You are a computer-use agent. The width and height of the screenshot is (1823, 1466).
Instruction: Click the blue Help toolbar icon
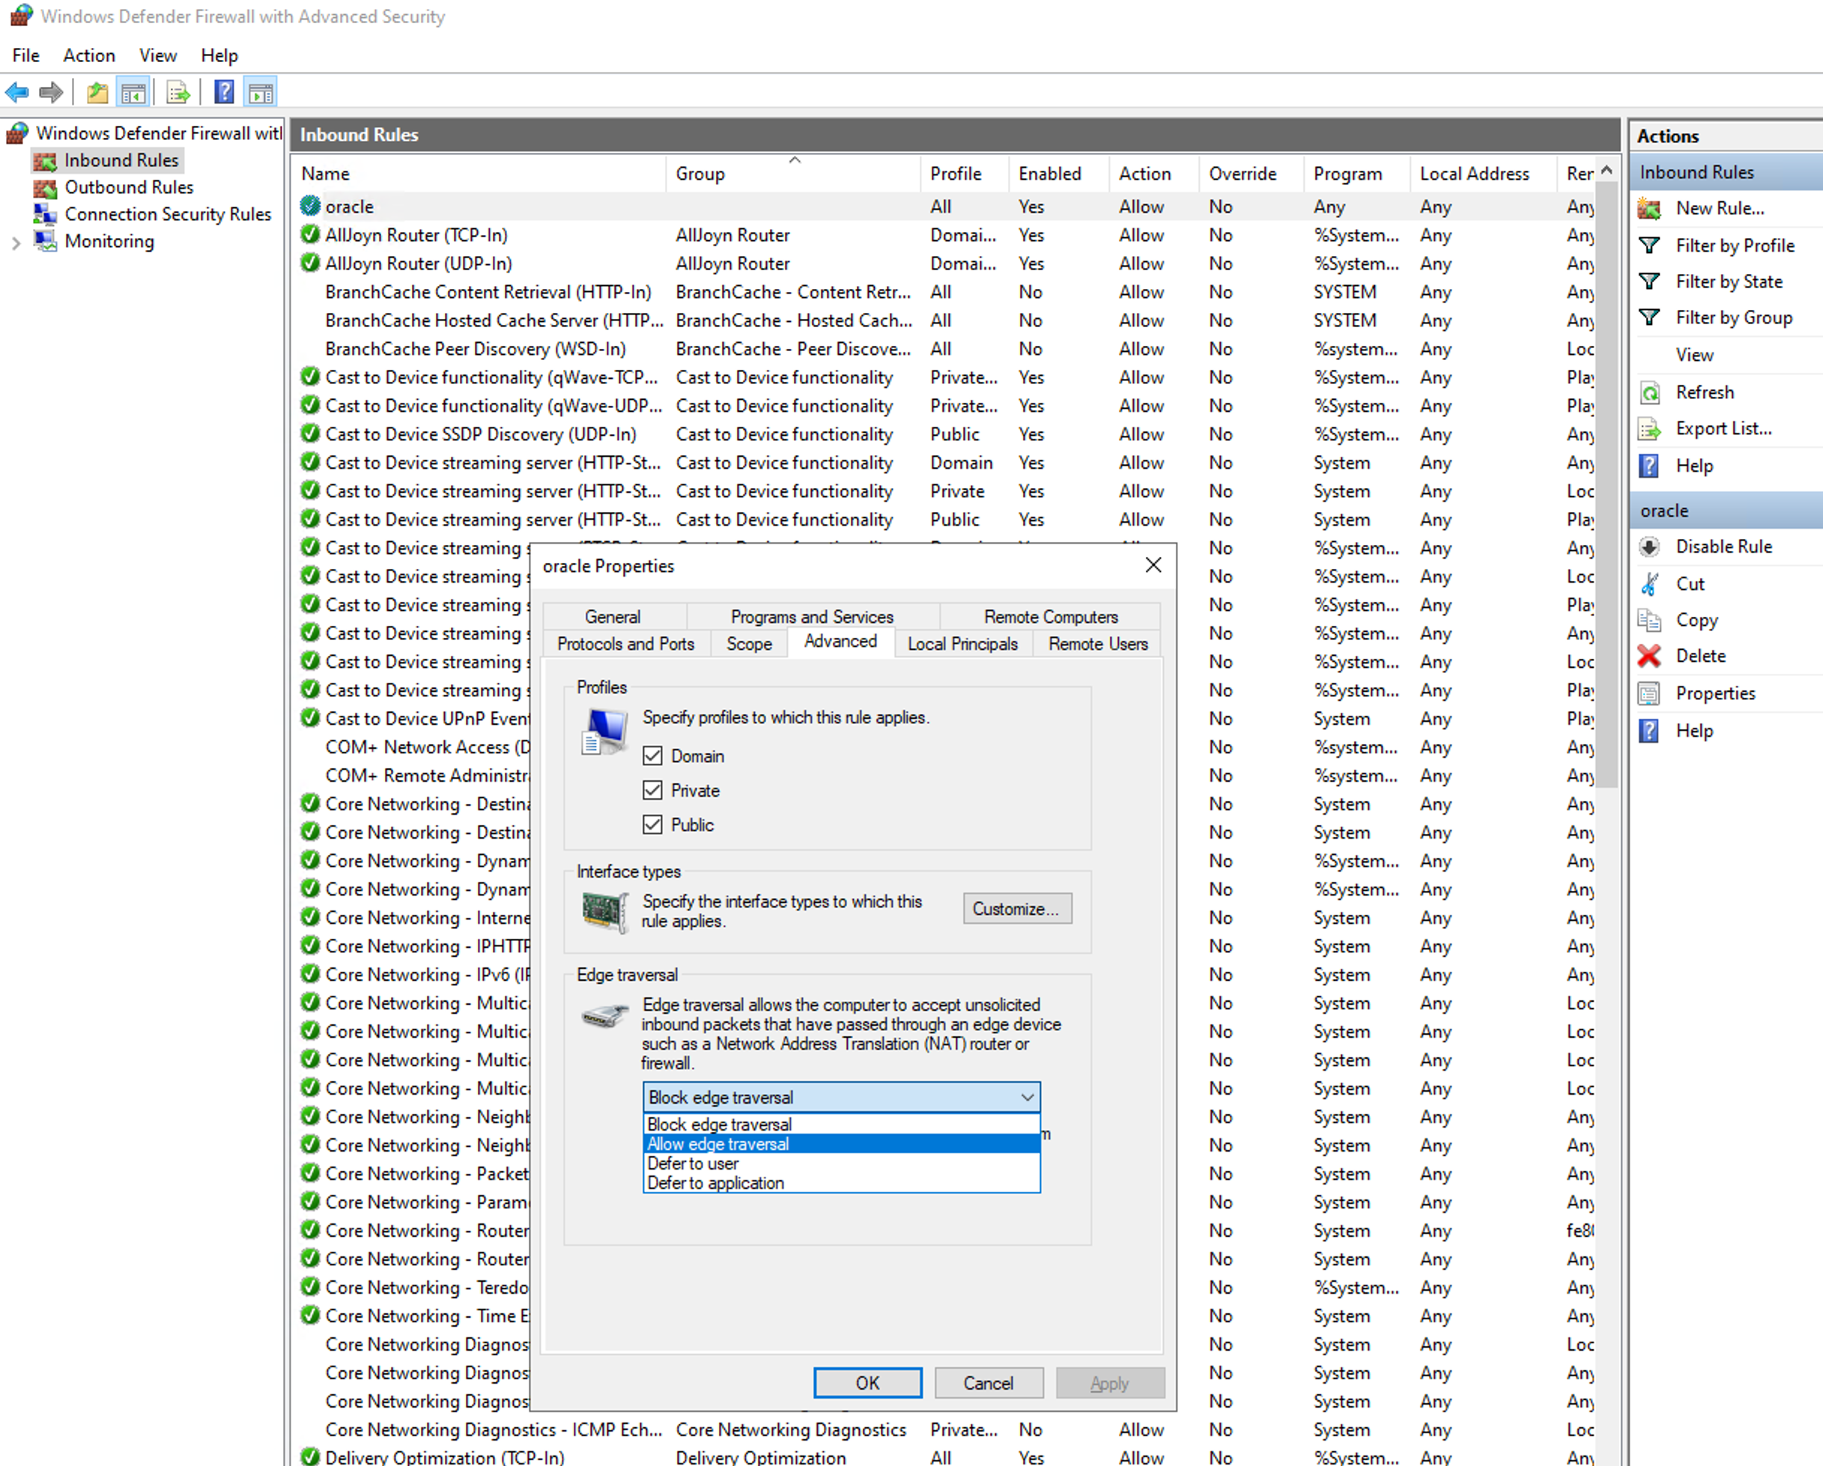(224, 92)
